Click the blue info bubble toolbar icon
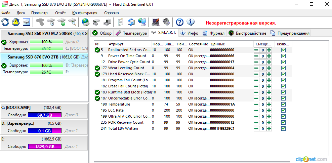 (x=190, y=22)
